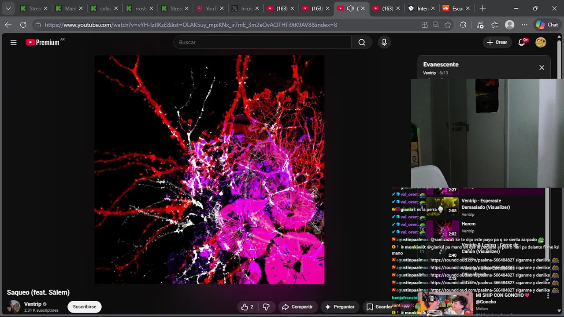Play Ventrip & Leston - Carne de Cañón
This screenshot has width=564, height=317.
click(x=490, y=248)
